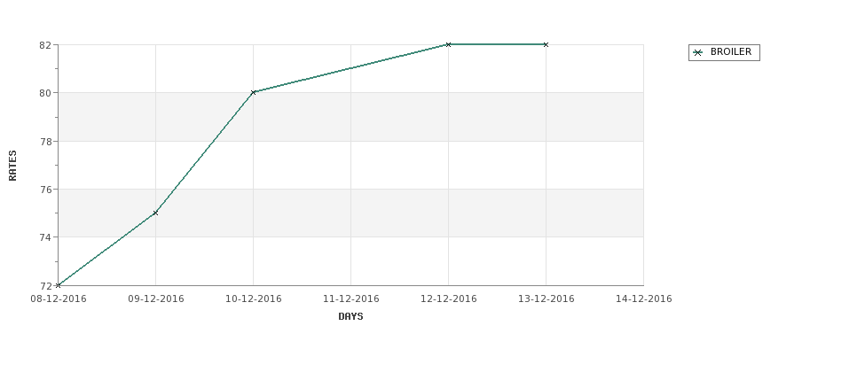This screenshot has width=865, height=380.
Task: Click the 13-12-2016 x-axis label
Action: pyautogui.click(x=547, y=299)
